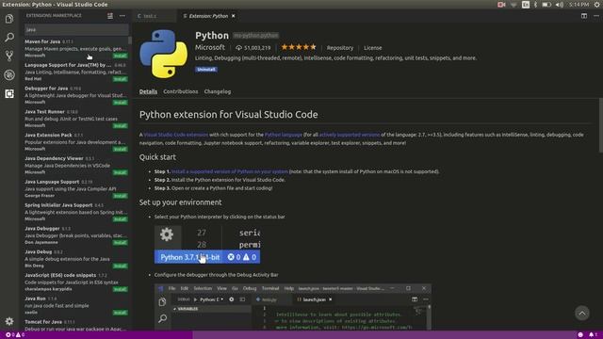The height and width of the screenshot is (339, 603).
Task: Click the ms-python.python identifier
Action: (255, 36)
